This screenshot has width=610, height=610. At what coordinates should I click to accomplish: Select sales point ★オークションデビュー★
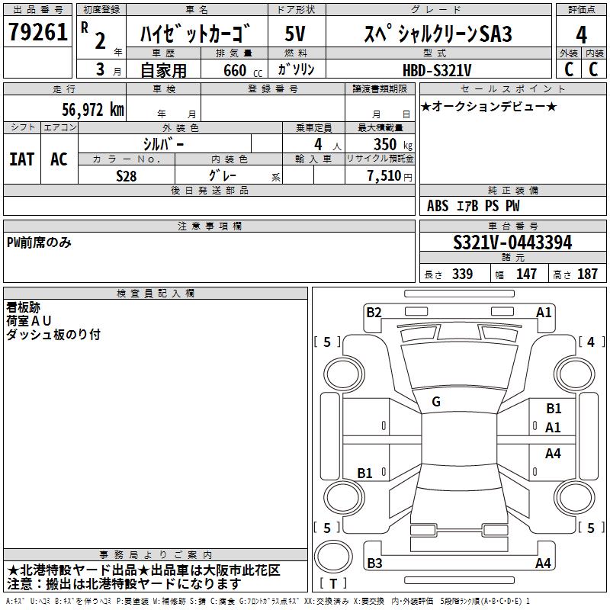489,106
